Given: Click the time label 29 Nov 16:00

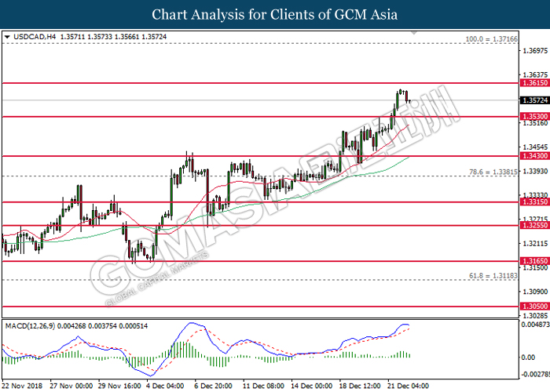Looking at the screenshot, I should [x=119, y=386].
